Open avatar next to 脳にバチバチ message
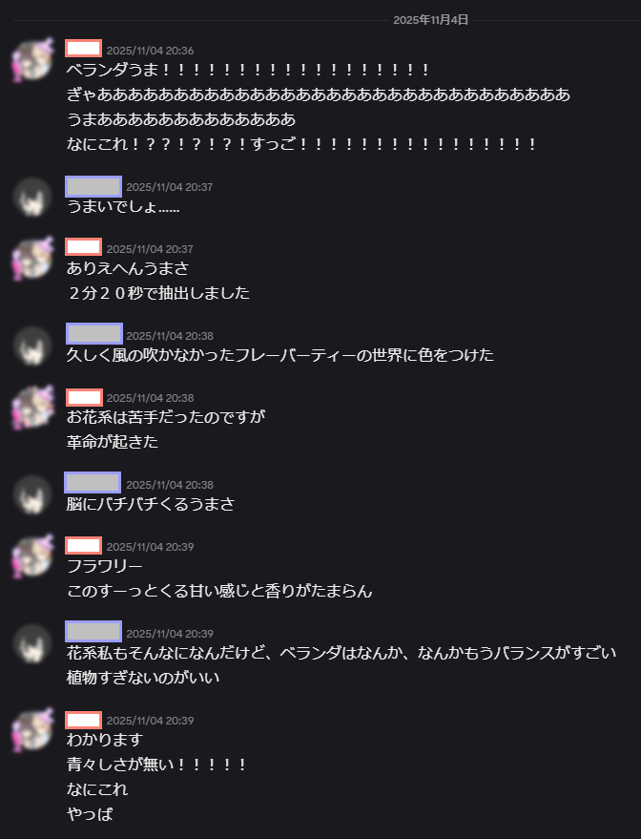641x839 pixels. click(32, 494)
